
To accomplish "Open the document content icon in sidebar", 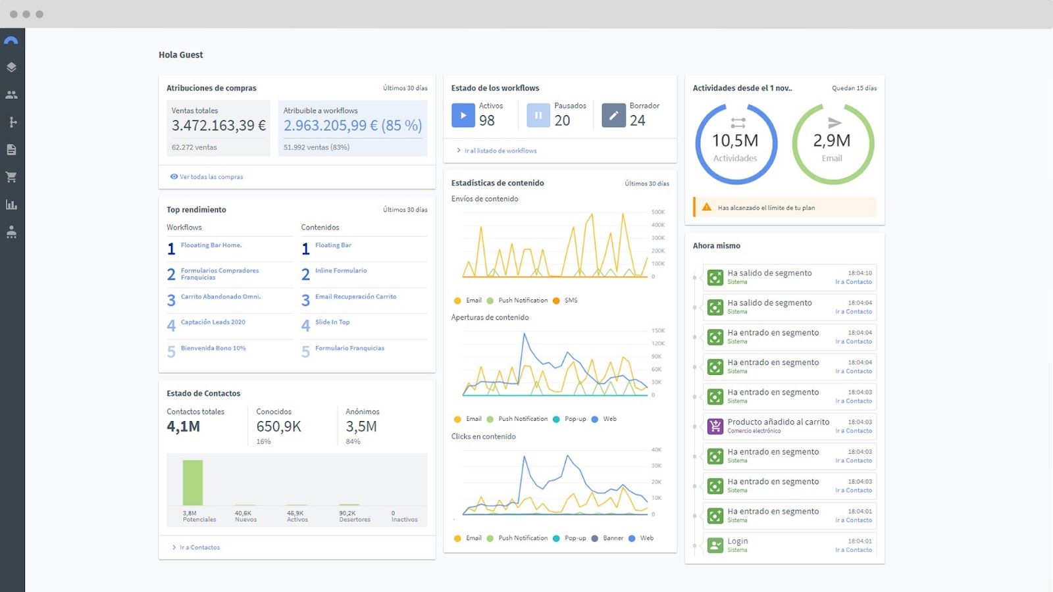I will pos(11,149).
